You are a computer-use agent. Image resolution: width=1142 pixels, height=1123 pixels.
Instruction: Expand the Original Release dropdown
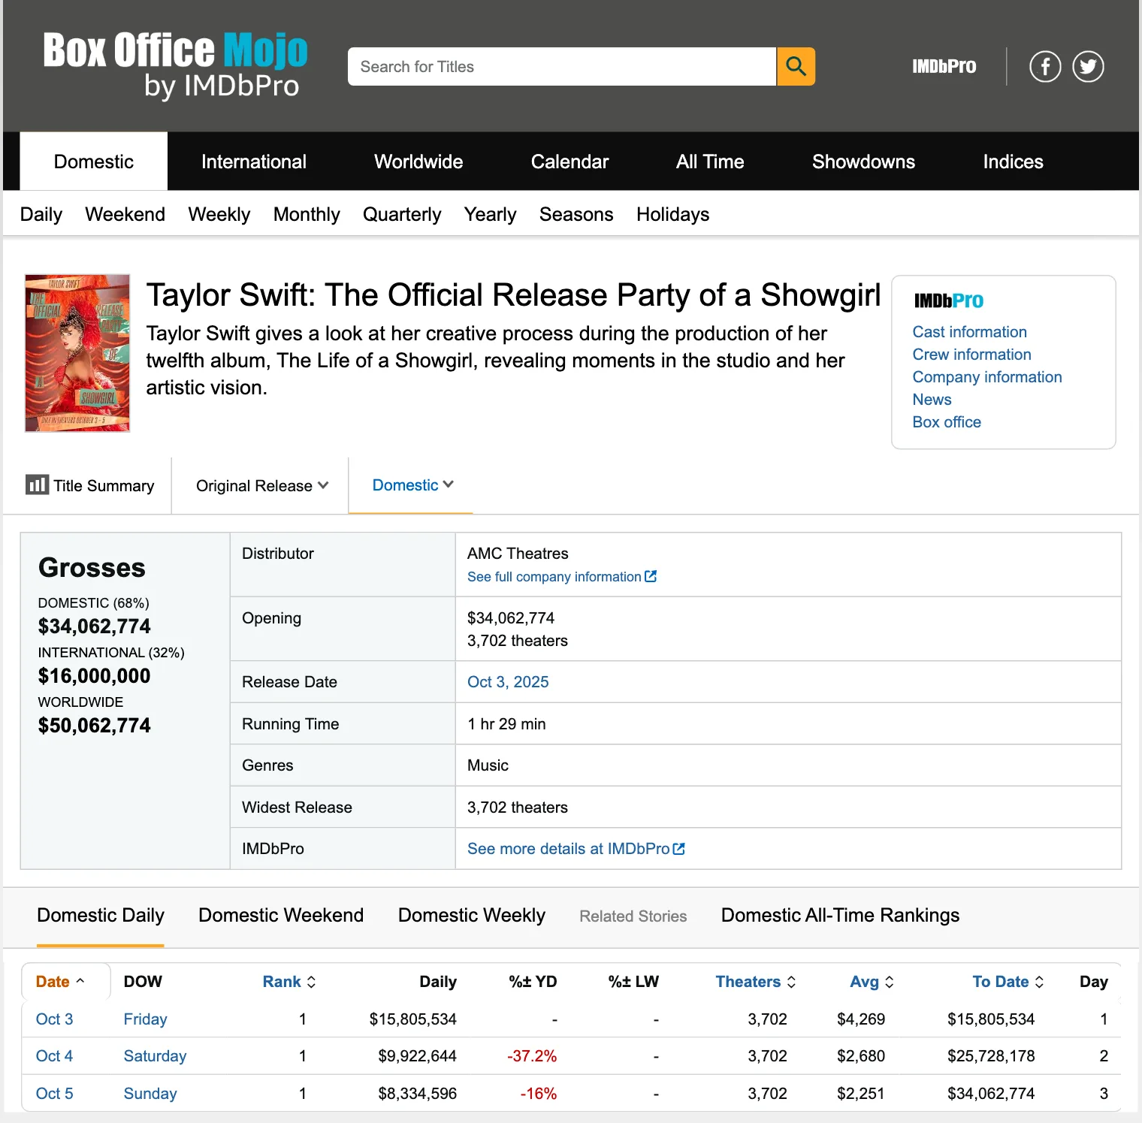point(261,486)
